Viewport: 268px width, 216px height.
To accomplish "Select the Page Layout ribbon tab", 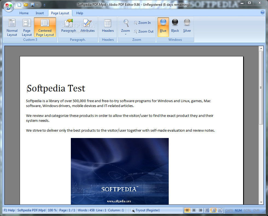I will [60, 13].
